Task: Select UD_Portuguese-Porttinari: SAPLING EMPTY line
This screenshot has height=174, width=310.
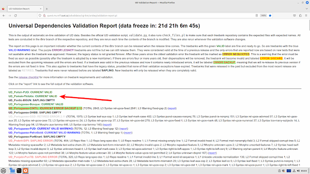Action: pos(37,137)
